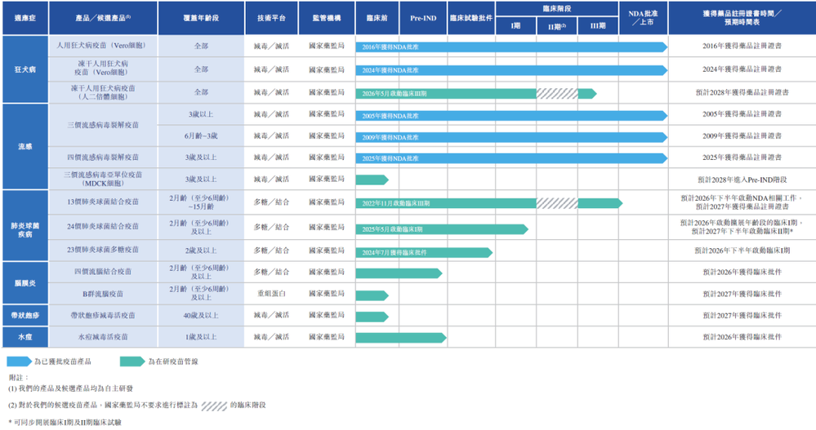Click the 2016年獲得NDA批准 progress bar
This screenshot has width=816, height=430.
pos(511,47)
